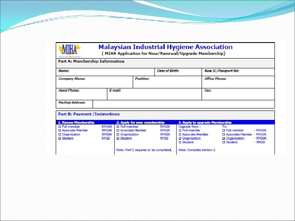Click the Upgrade from label
This screenshot has width=295, height=221.
(x=189, y=126)
